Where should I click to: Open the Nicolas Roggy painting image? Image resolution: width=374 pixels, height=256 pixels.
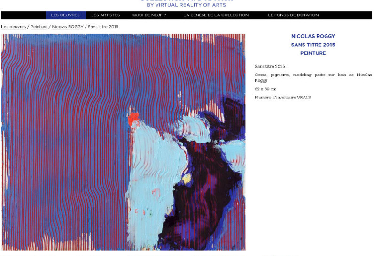coord(123,142)
